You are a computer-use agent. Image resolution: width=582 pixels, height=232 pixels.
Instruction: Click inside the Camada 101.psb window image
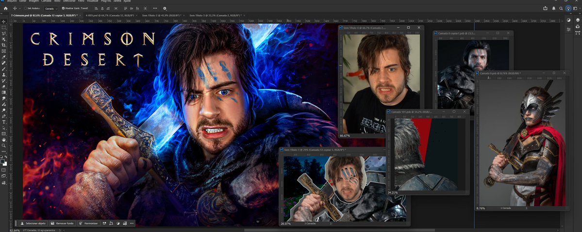[426, 155]
